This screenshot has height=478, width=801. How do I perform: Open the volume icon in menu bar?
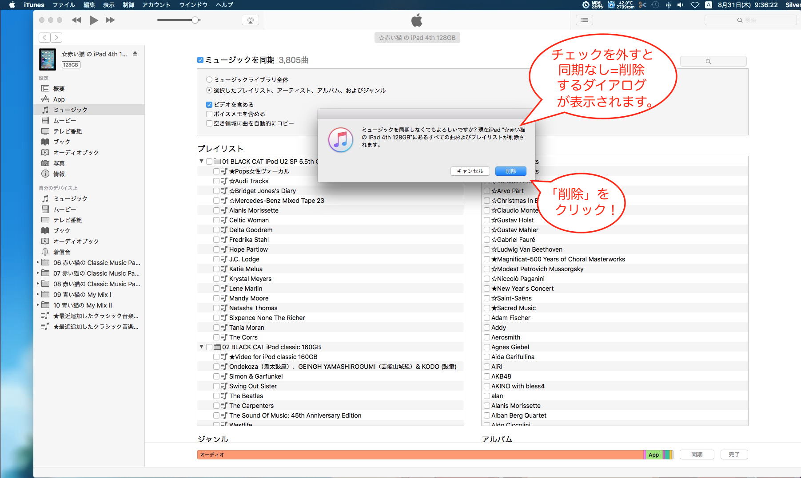click(680, 5)
